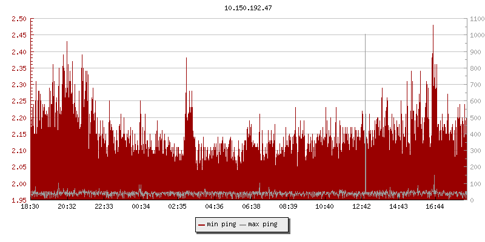Select the 500 value on right axis

click(474, 117)
